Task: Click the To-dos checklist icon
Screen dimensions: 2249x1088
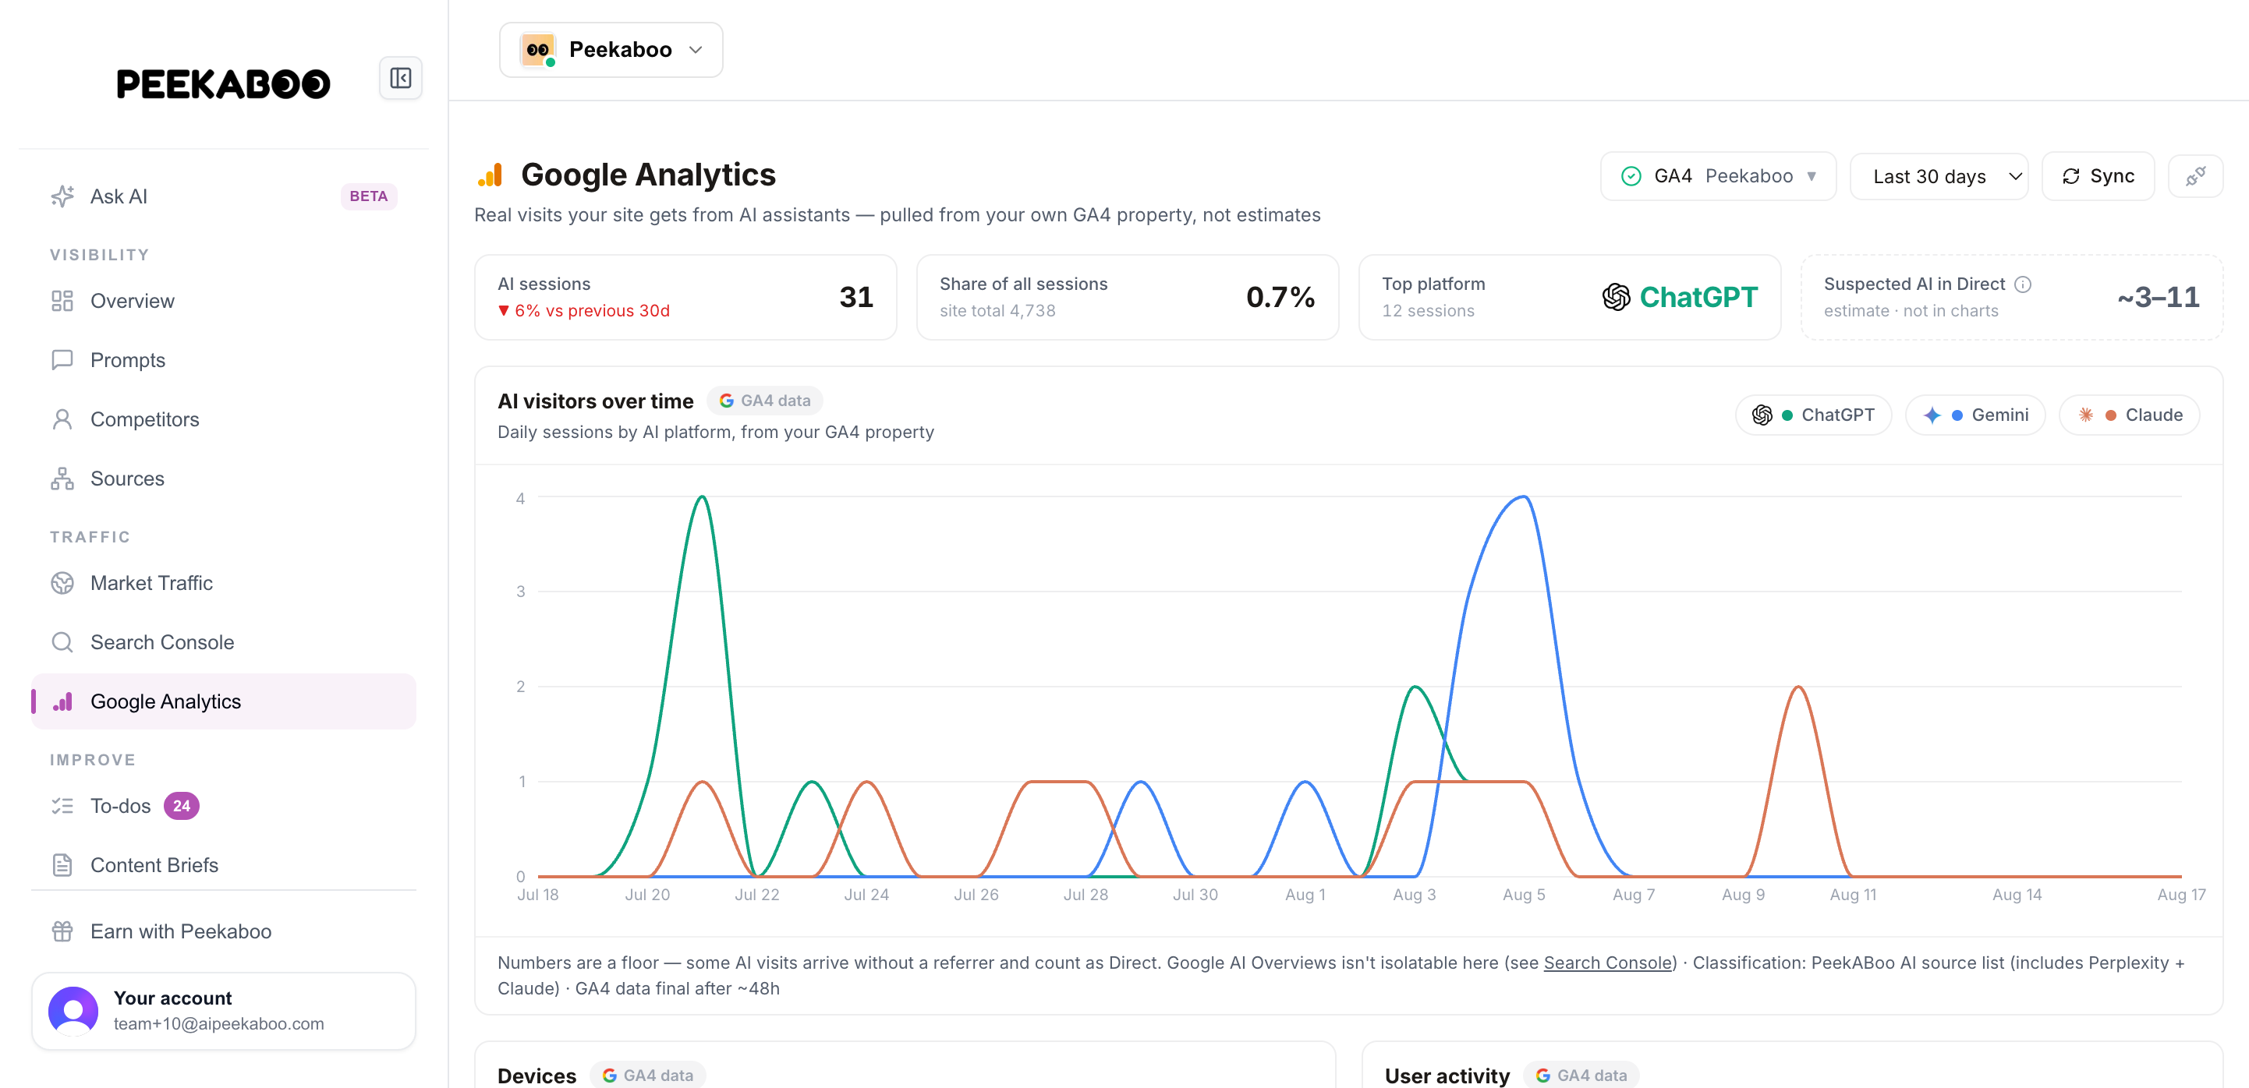Action: click(x=62, y=806)
